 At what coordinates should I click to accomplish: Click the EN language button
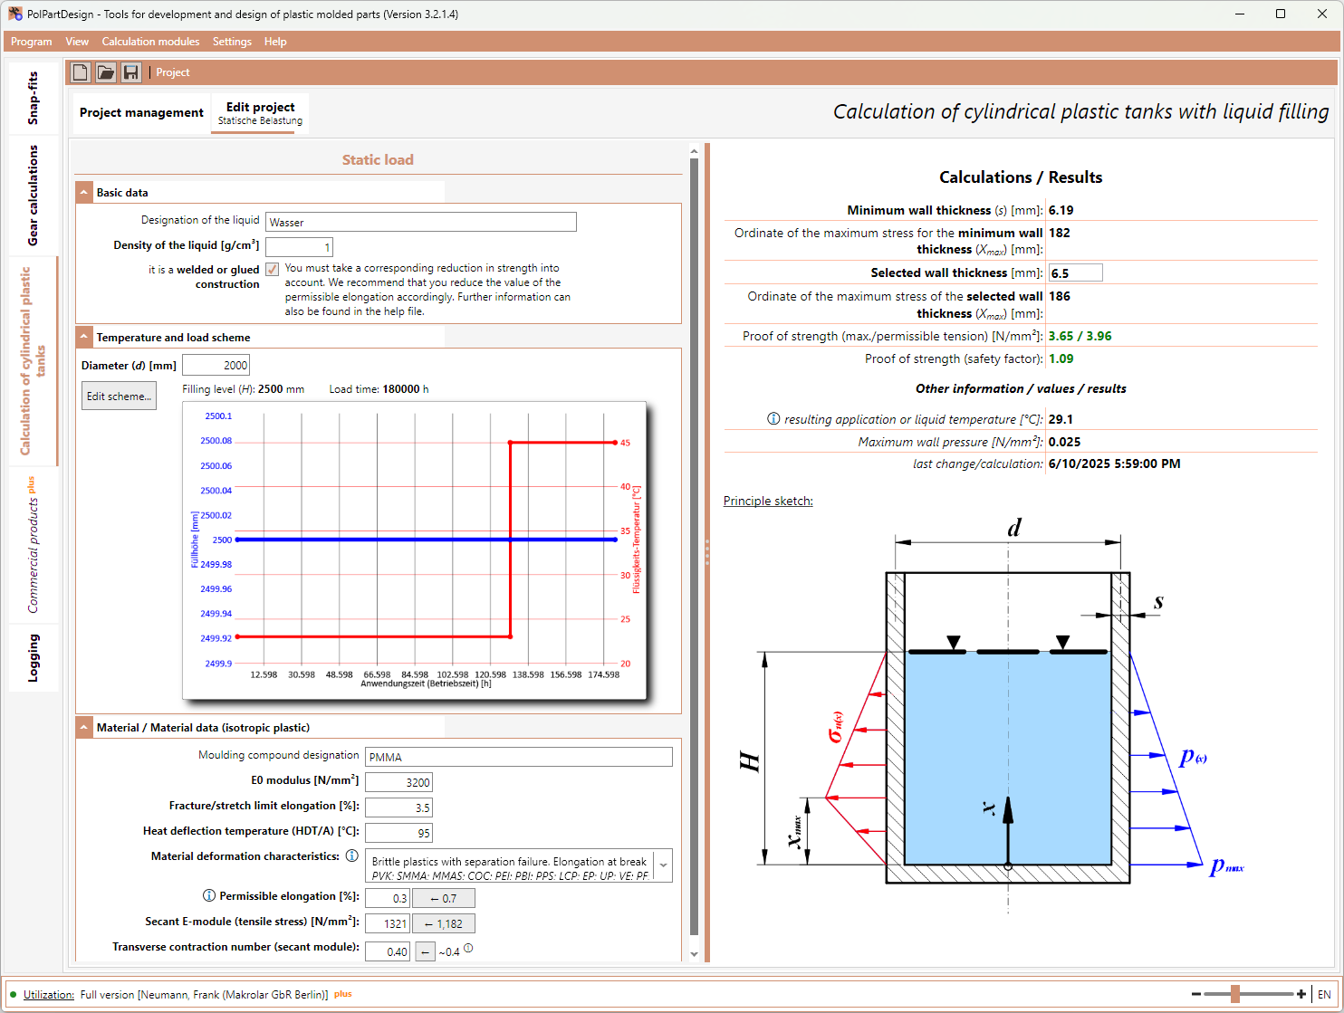coord(1325,994)
